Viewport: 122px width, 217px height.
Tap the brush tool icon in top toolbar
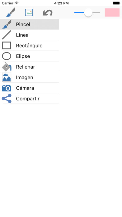[10, 12]
